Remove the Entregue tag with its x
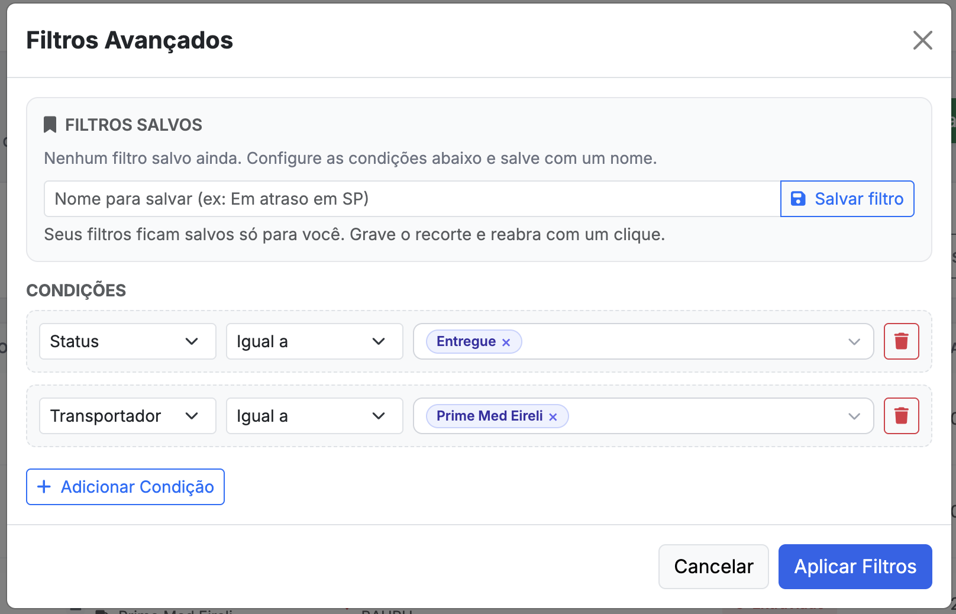The height and width of the screenshot is (614, 956). (506, 342)
